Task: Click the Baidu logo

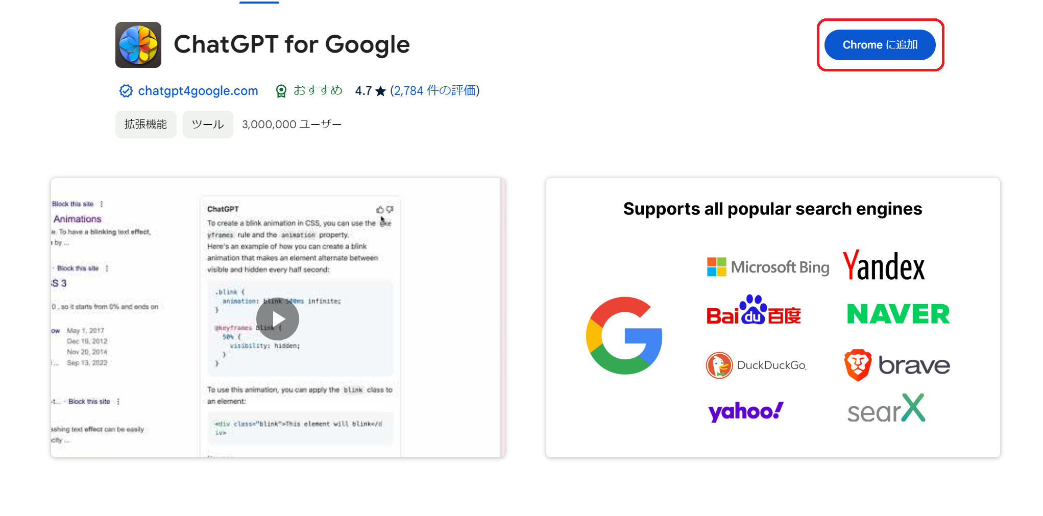Action: click(x=754, y=310)
